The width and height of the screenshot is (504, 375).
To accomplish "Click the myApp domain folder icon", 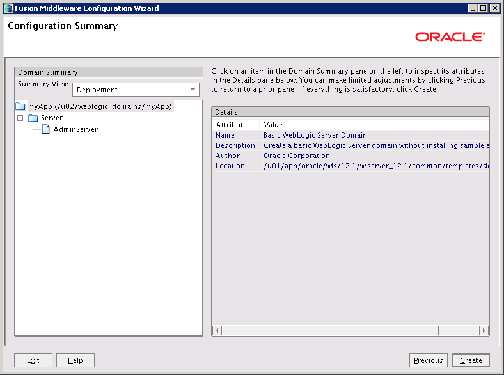I will point(20,106).
